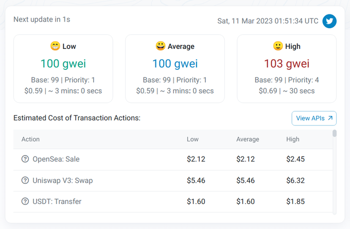Click the View APIs arrow icon
Viewport: 350px width, 229px height.
pyautogui.click(x=330, y=118)
